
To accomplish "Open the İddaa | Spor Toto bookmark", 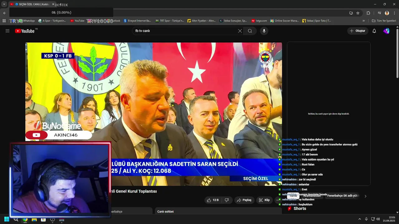I will [317, 21].
